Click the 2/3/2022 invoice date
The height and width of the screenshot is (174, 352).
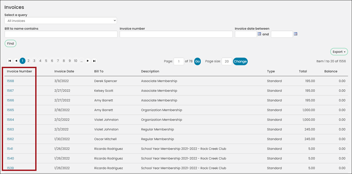pyautogui.click(x=61, y=129)
